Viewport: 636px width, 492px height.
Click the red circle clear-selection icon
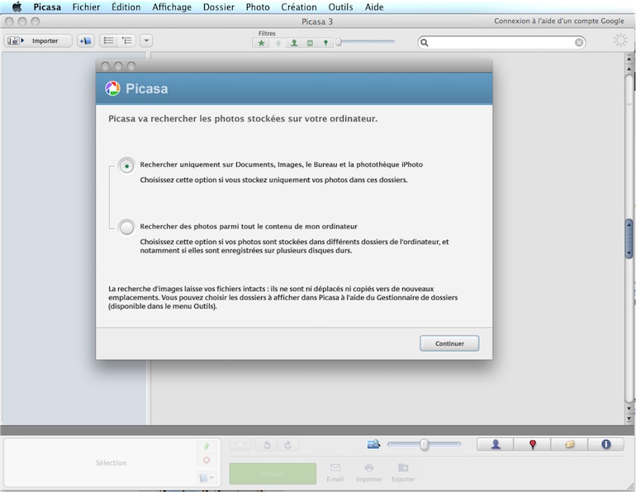[206, 460]
